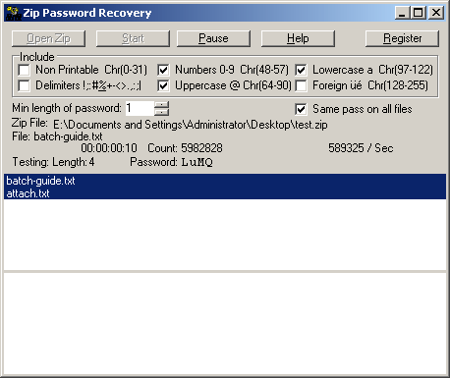The width and height of the screenshot is (450, 378).
Task: Click the grayed Open Zip button
Action: coord(48,38)
